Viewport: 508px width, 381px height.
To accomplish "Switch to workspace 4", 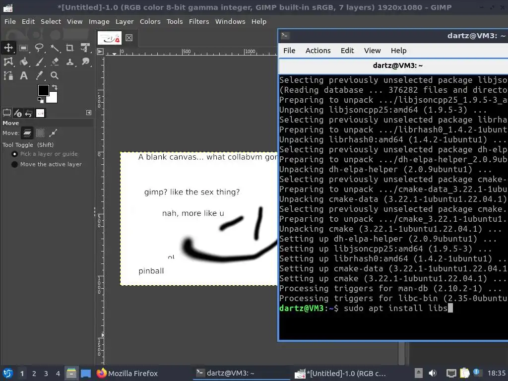I will [x=58, y=374].
